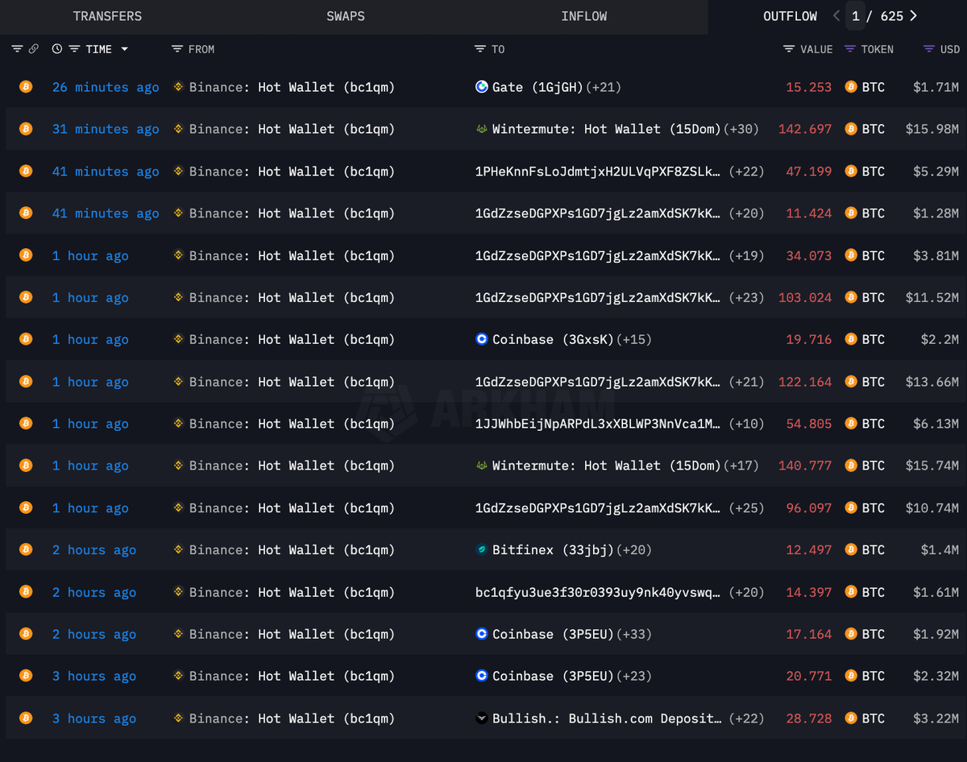Expand (+30) outputs in Wintermute row
This screenshot has width=967, height=762.
(741, 129)
